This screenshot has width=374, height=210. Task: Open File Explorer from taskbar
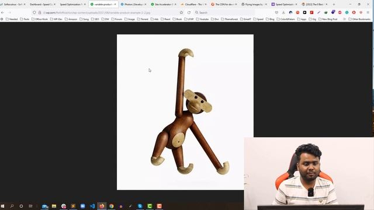54,206
